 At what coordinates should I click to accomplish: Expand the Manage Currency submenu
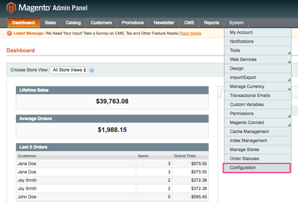coord(258,87)
